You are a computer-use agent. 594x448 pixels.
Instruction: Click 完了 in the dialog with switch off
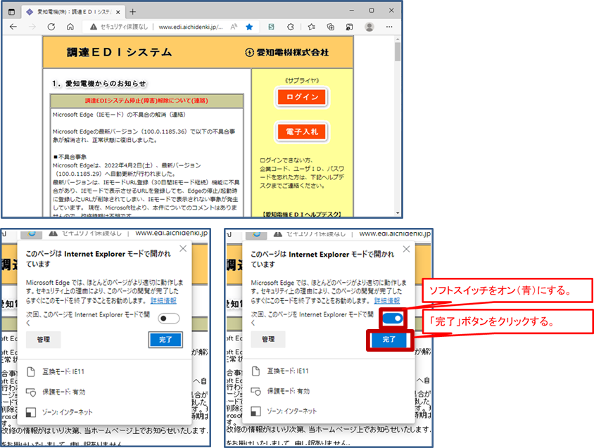[165, 340]
